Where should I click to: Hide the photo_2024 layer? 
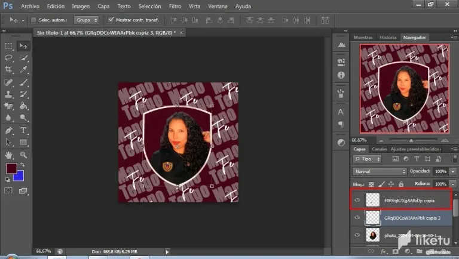click(357, 235)
